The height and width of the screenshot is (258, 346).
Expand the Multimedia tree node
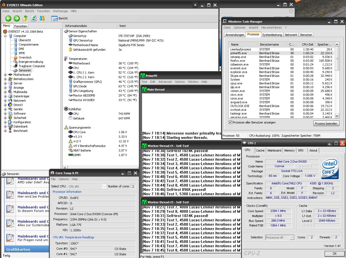click(5, 92)
